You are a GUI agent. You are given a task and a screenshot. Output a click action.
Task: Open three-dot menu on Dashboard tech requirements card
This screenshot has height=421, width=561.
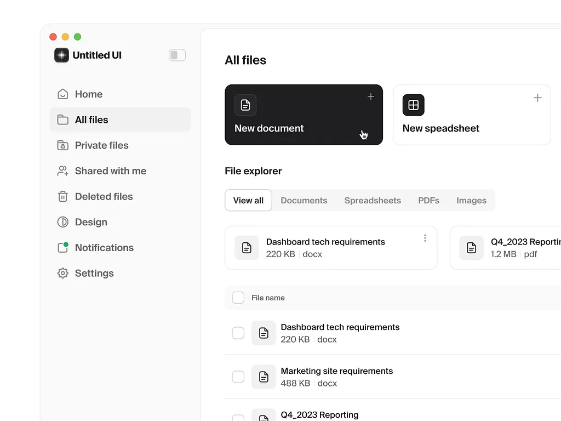pyautogui.click(x=425, y=238)
